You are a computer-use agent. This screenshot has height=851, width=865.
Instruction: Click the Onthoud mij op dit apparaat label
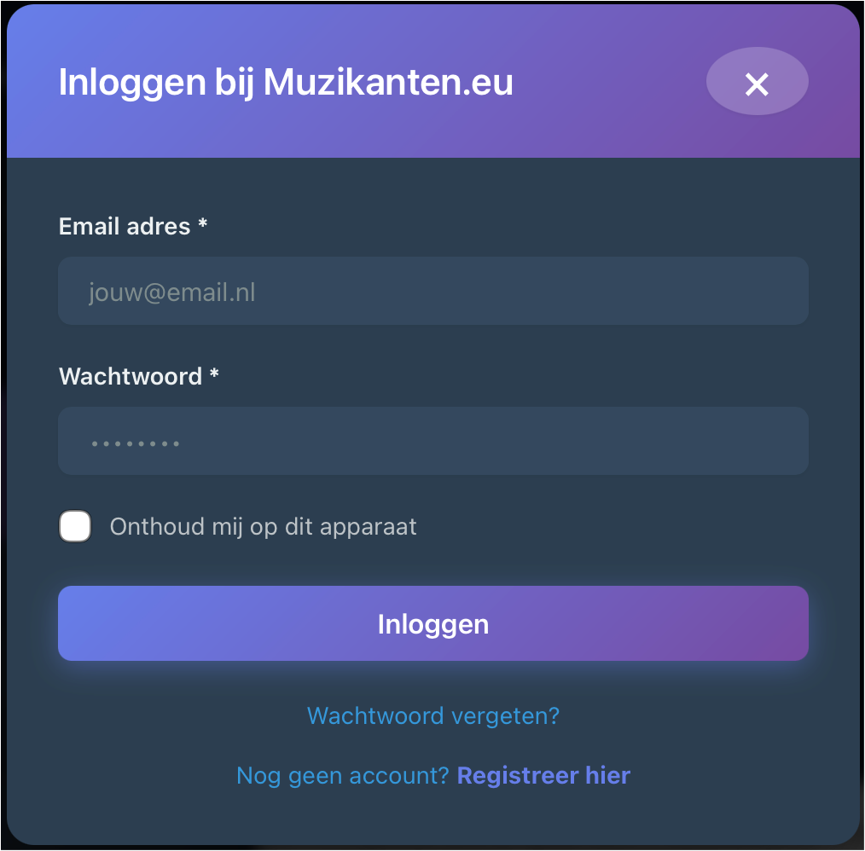tap(263, 526)
